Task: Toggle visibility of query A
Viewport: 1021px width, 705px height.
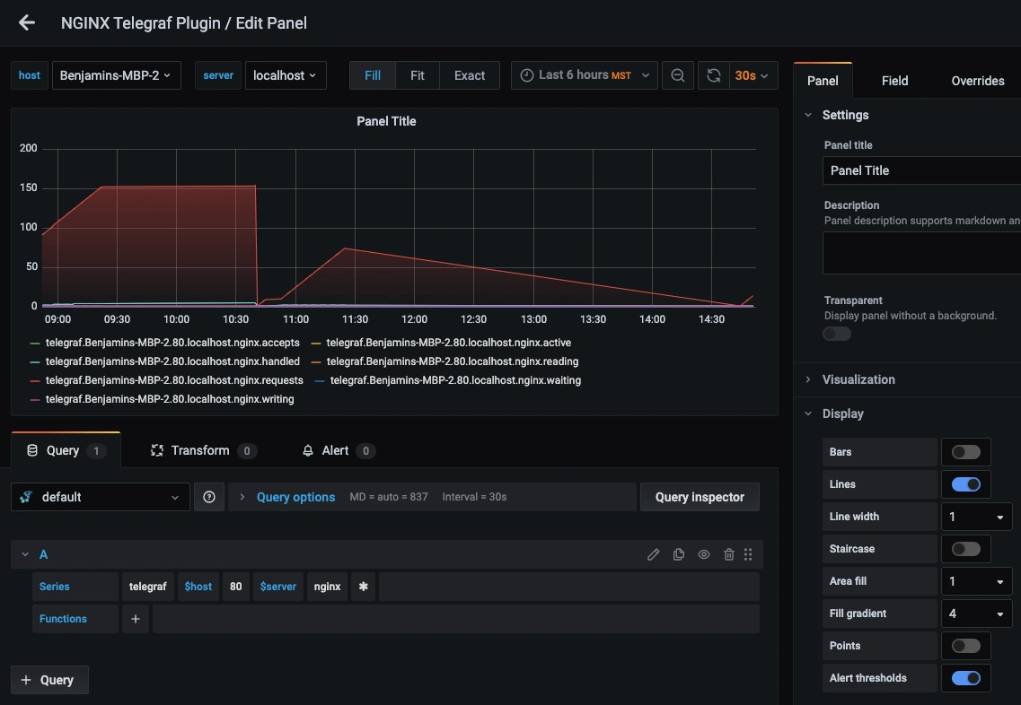Action: click(704, 554)
